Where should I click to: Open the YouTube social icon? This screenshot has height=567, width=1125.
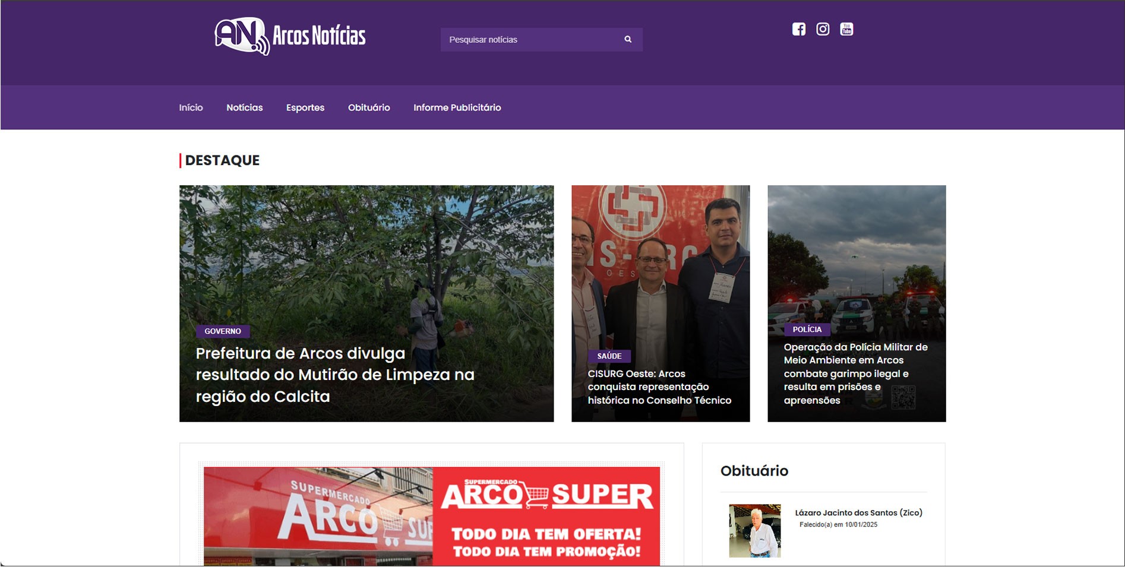click(x=846, y=29)
